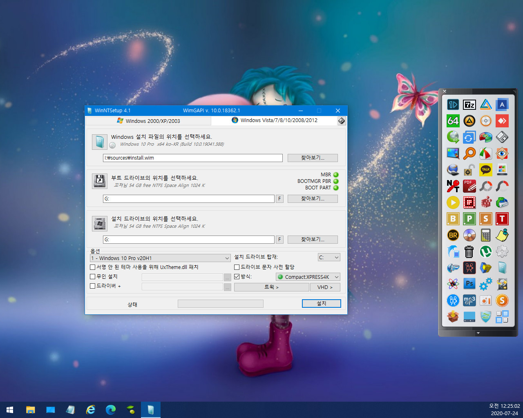This screenshot has width=523, height=418.
Task: Open AnyDesk red icon in launcher
Action: (502, 121)
